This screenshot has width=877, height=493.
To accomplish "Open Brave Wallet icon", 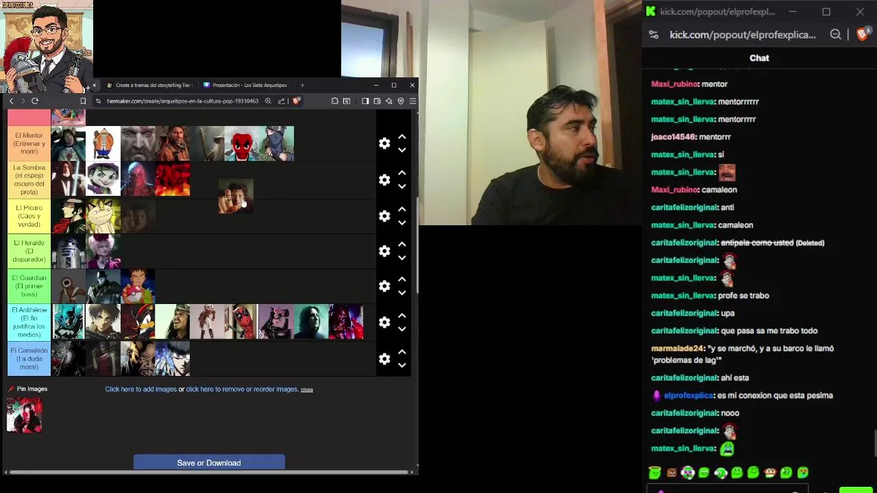I will (377, 101).
